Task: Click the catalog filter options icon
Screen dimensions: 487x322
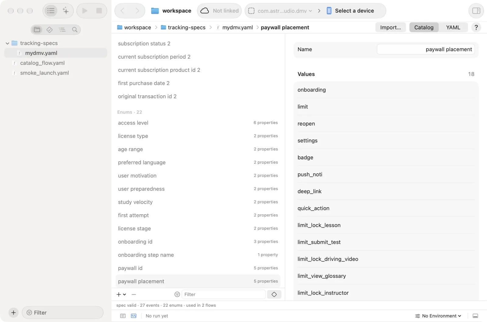Action: (x=177, y=294)
